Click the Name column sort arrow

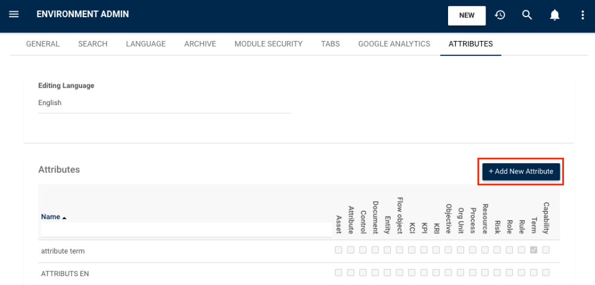pyautogui.click(x=64, y=218)
